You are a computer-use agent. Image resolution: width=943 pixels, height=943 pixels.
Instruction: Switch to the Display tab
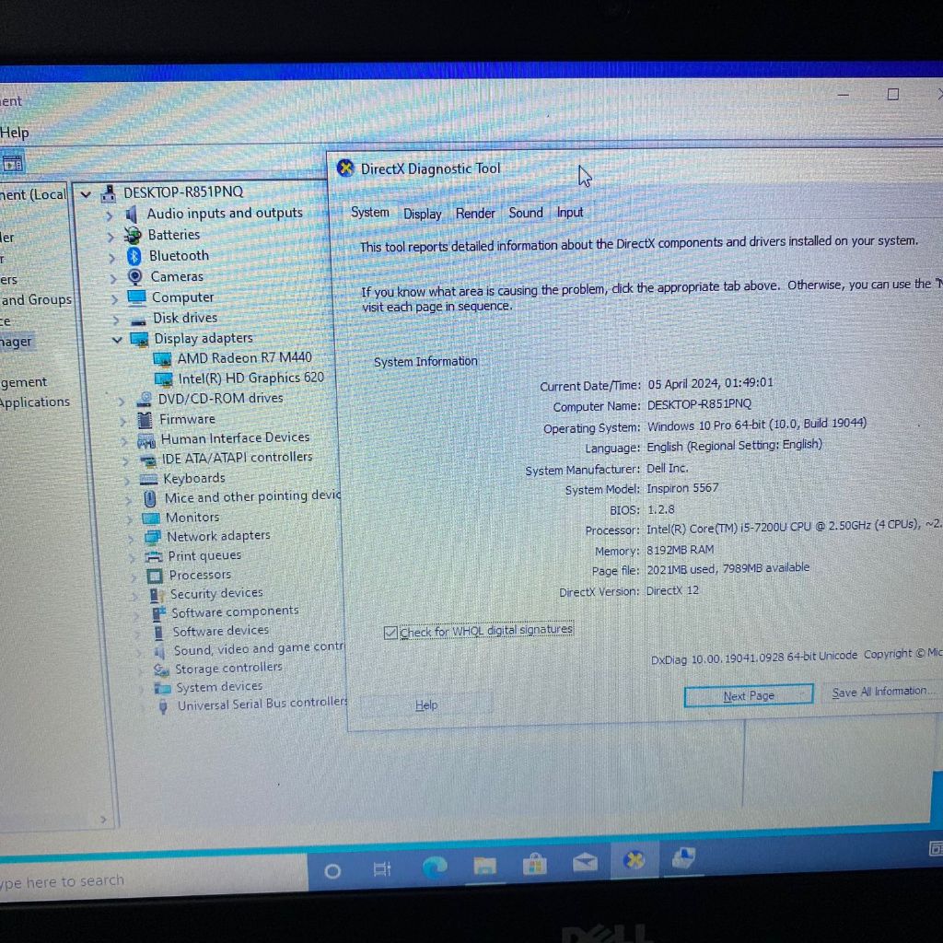(422, 214)
